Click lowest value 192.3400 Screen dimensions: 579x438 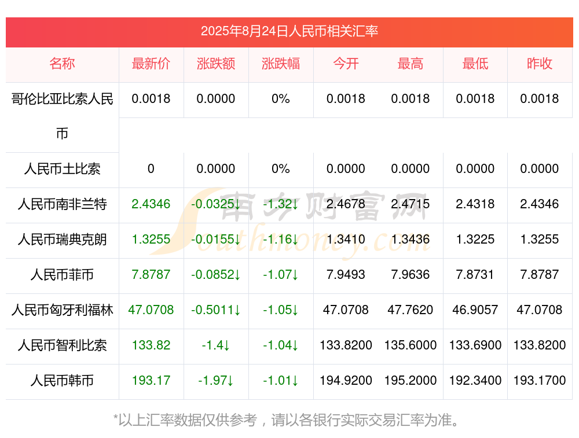(475, 381)
